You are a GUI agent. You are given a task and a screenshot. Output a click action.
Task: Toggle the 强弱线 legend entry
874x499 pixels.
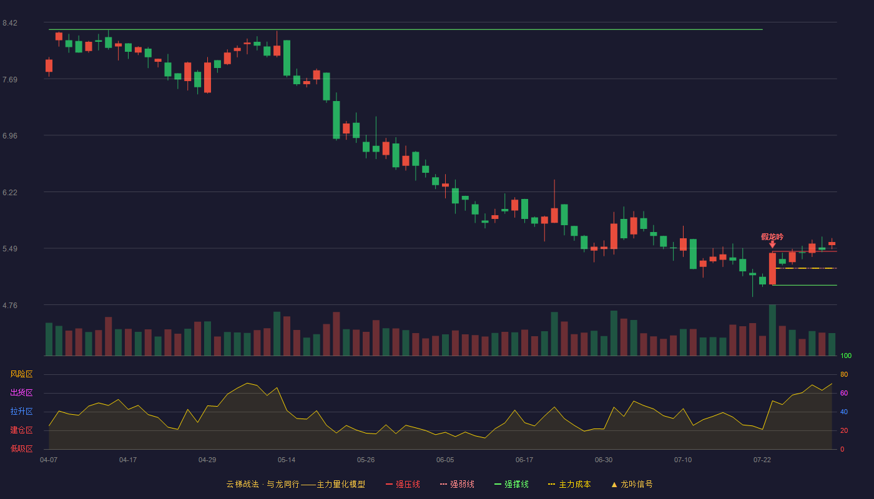click(457, 484)
